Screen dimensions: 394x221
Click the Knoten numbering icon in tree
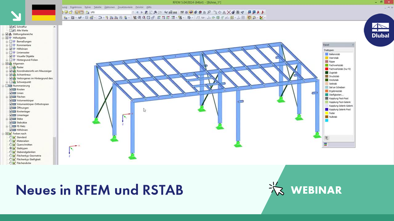coord(14,89)
